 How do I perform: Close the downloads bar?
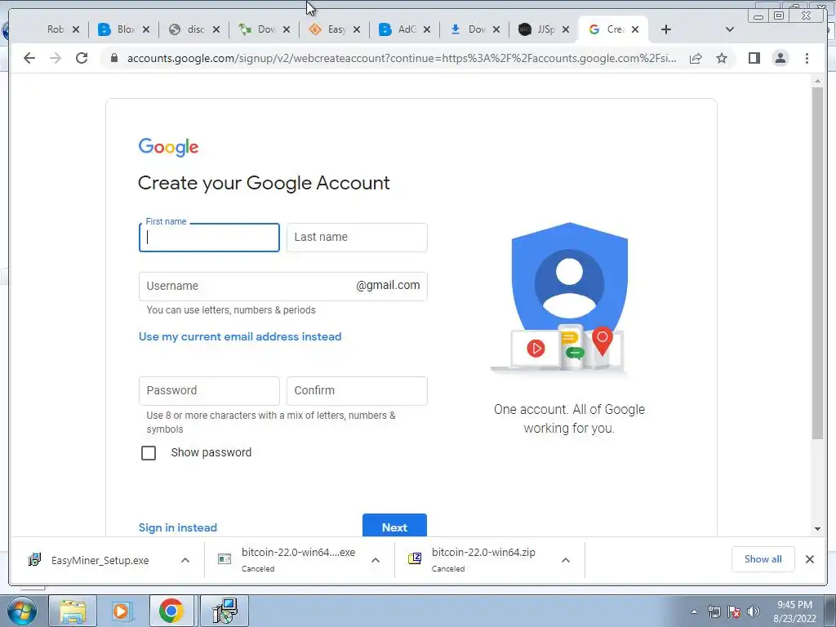809,559
